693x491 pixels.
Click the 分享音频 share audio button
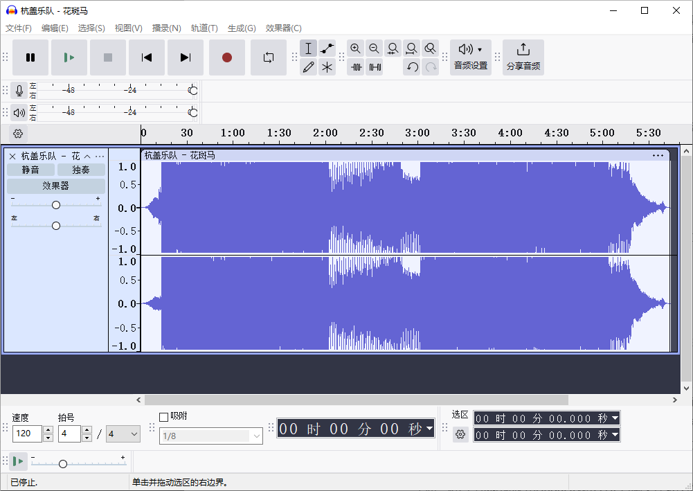pyautogui.click(x=523, y=57)
